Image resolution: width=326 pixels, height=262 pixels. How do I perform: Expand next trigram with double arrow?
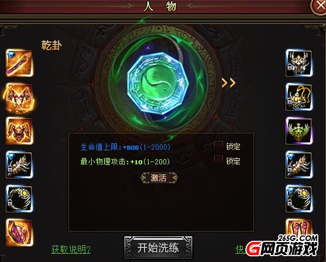click(x=229, y=83)
